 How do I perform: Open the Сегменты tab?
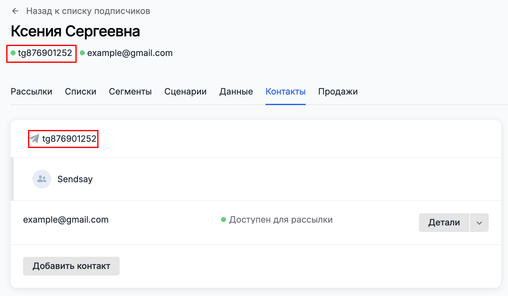pyautogui.click(x=130, y=91)
